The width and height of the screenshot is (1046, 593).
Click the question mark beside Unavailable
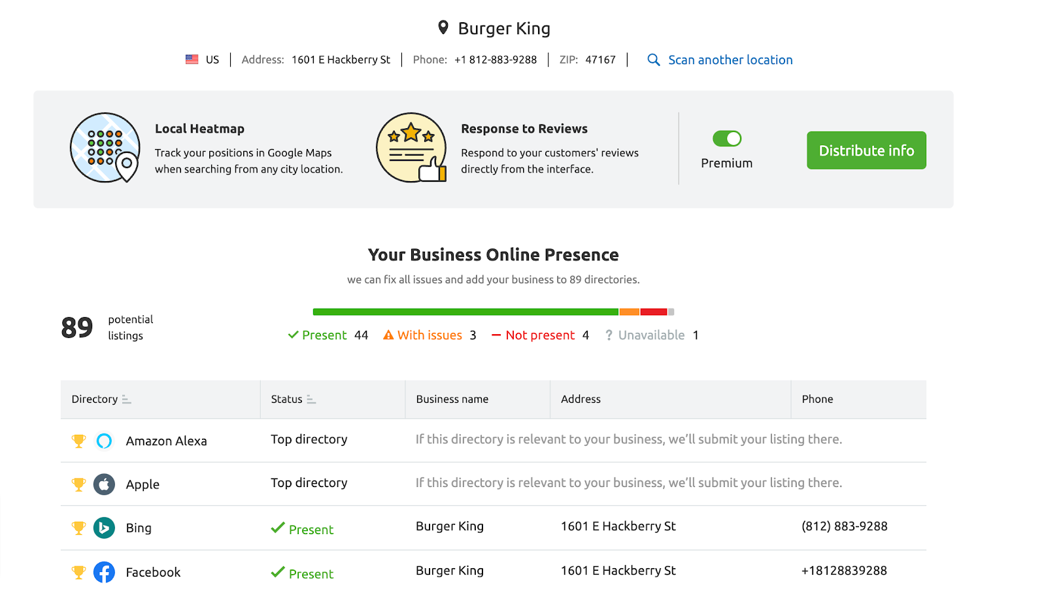[x=609, y=335]
